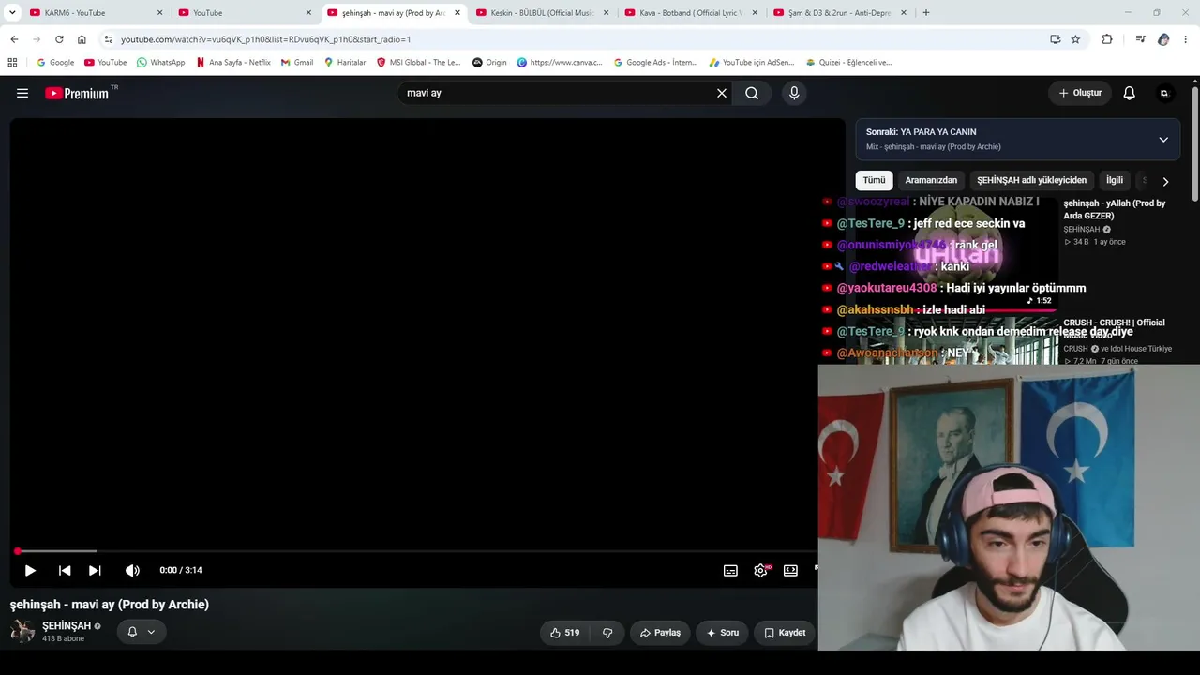This screenshot has width=1200, height=675.
Task: Open the Ana Sayfa - Netflix bookmark
Action: pos(233,63)
